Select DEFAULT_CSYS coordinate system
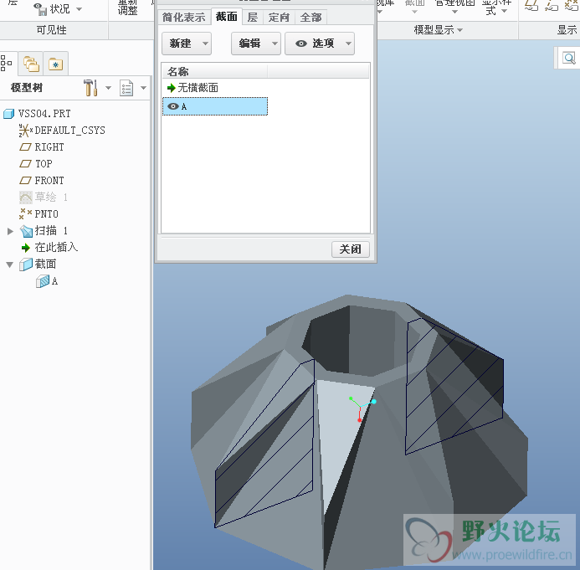580x570 pixels. click(70, 131)
